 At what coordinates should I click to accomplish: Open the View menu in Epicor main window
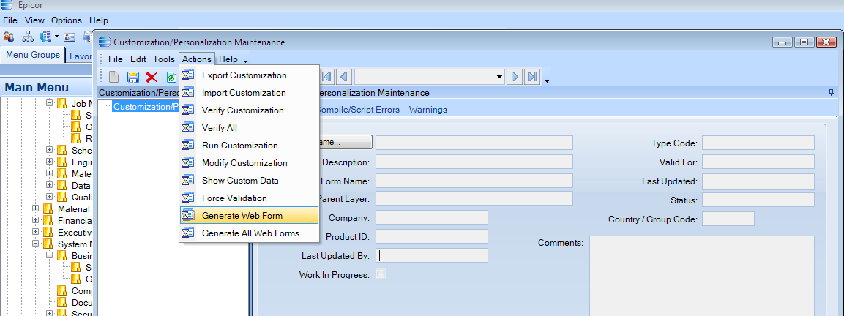point(34,20)
